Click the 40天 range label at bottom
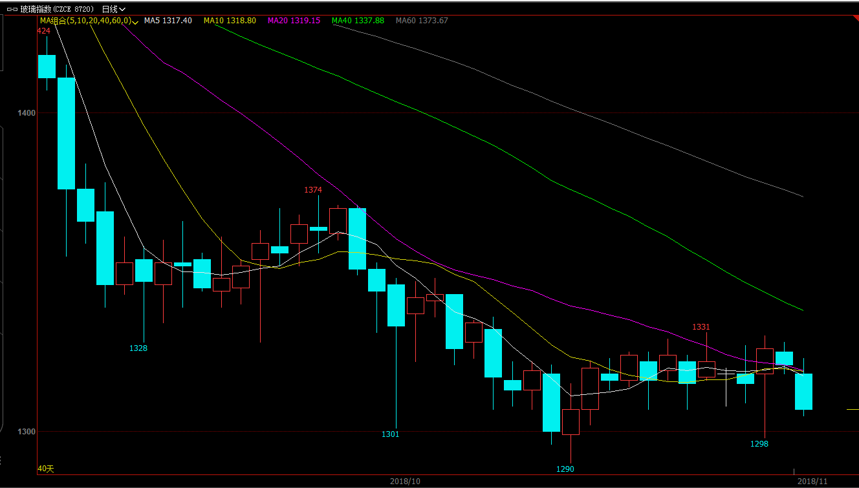Screen dimensions: 859x488 click(x=46, y=469)
